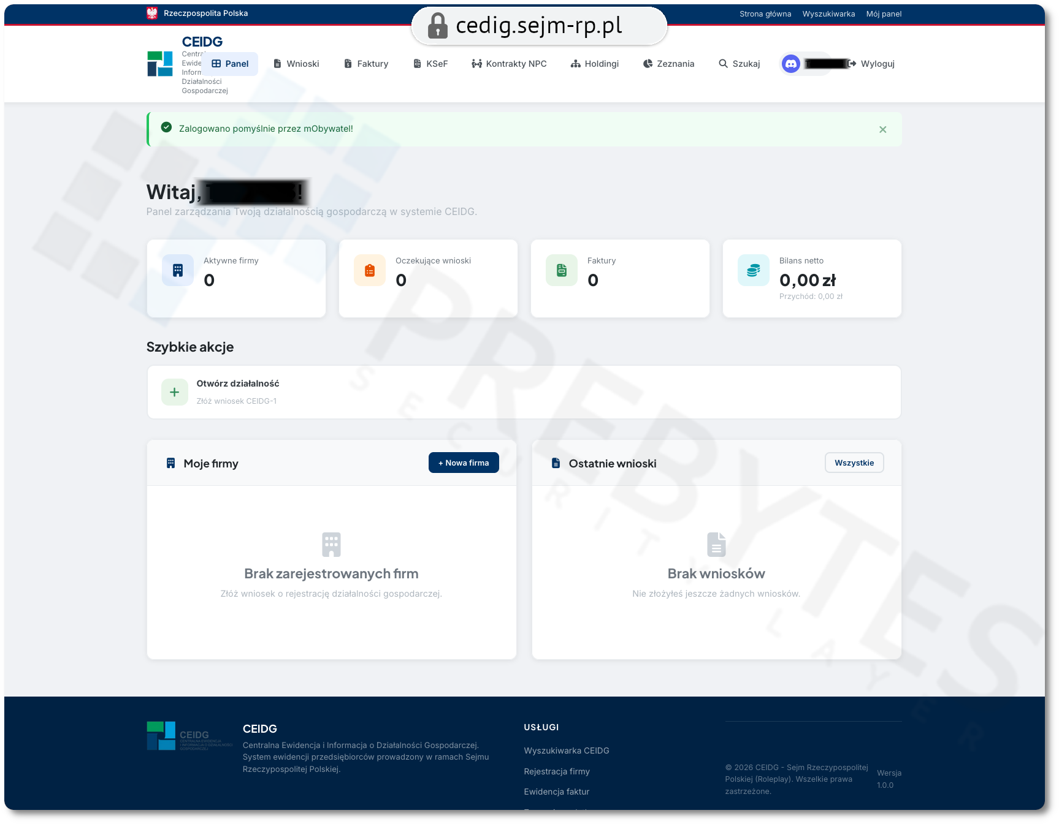Image resolution: width=1059 pixels, height=824 pixels.
Task: Open Kontrakty NPC in the navigation
Action: [509, 64]
